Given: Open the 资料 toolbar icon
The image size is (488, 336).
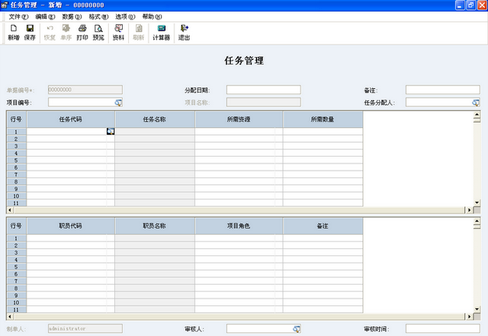Looking at the screenshot, I should (118, 32).
